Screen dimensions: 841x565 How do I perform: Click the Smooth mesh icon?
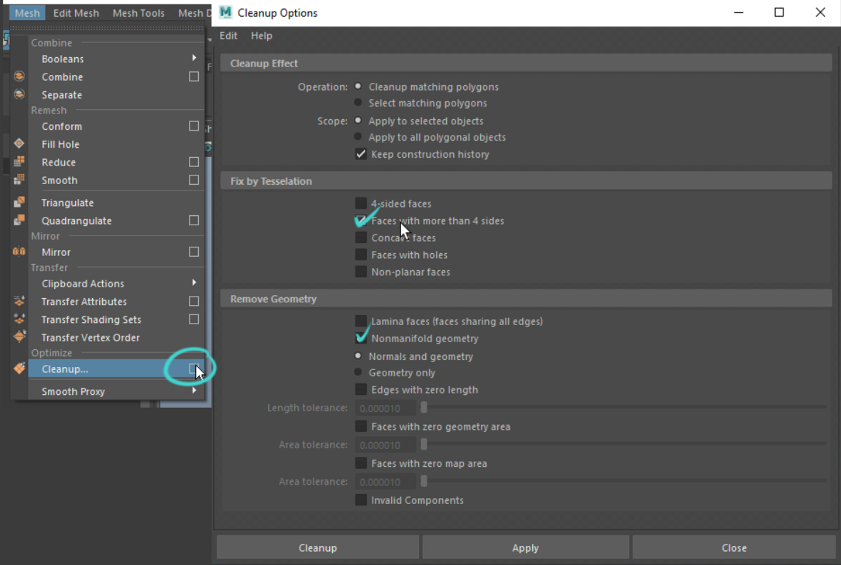[x=19, y=180]
